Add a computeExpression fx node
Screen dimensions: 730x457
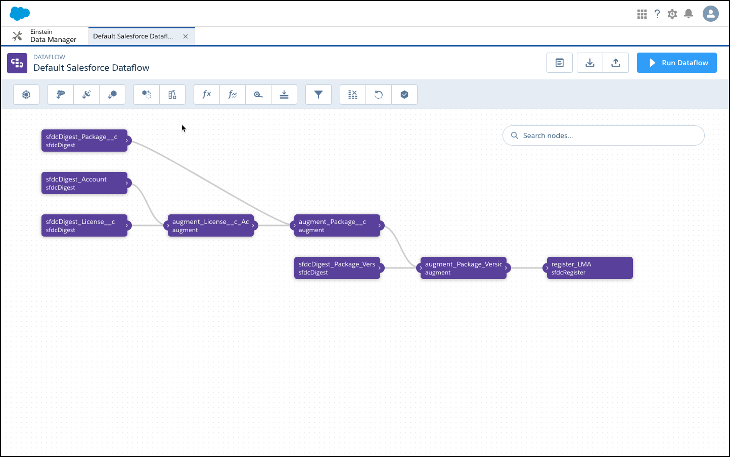pyautogui.click(x=207, y=95)
